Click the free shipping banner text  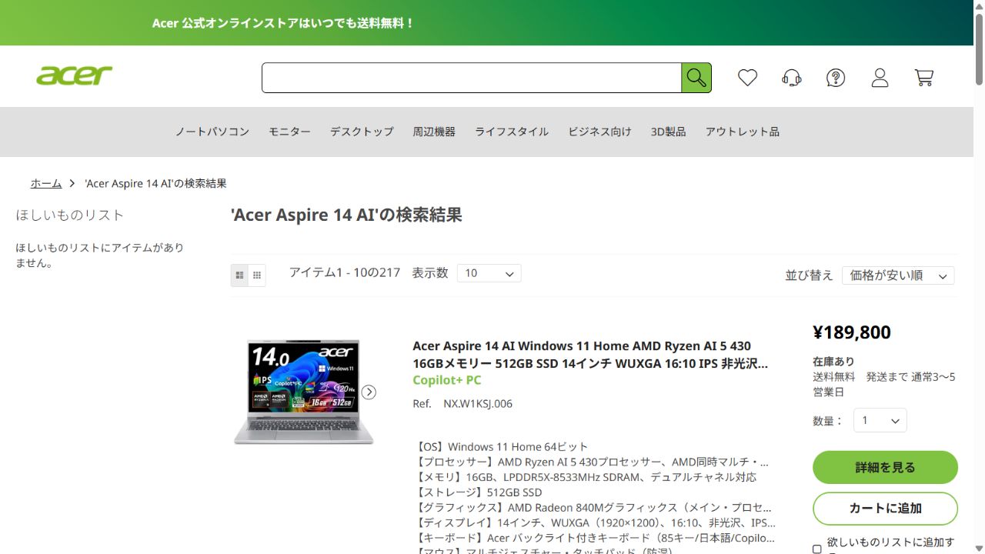[283, 23]
